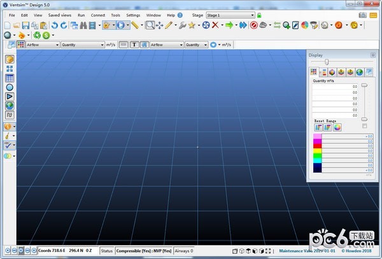Click the green dollar sign financial icon
The image size is (382, 259).
click(46, 35)
